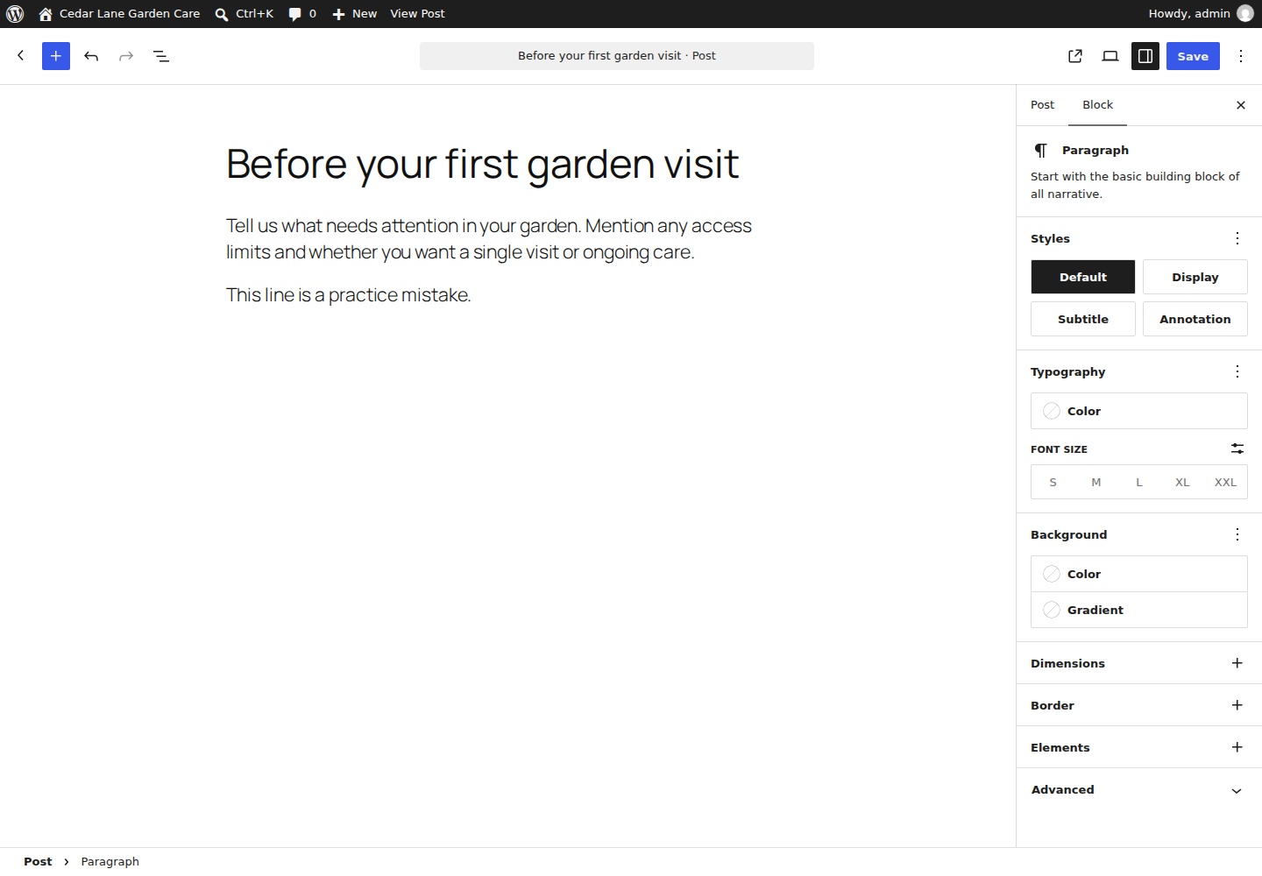
Task: Expand Dimensions options with plus
Action: (1237, 663)
